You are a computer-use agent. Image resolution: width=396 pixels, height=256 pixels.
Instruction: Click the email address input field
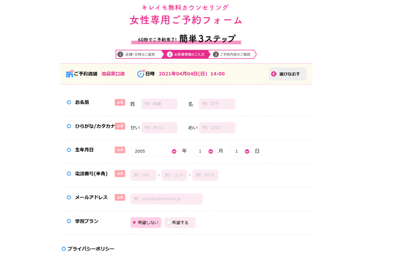[x=166, y=199]
